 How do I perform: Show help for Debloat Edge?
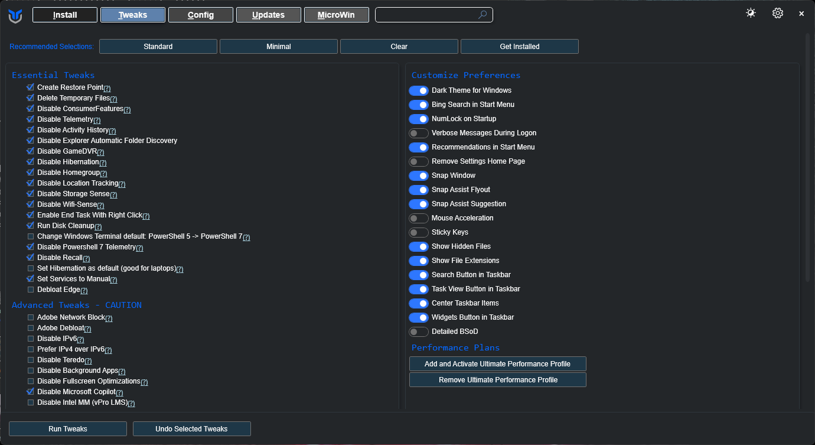point(84,290)
